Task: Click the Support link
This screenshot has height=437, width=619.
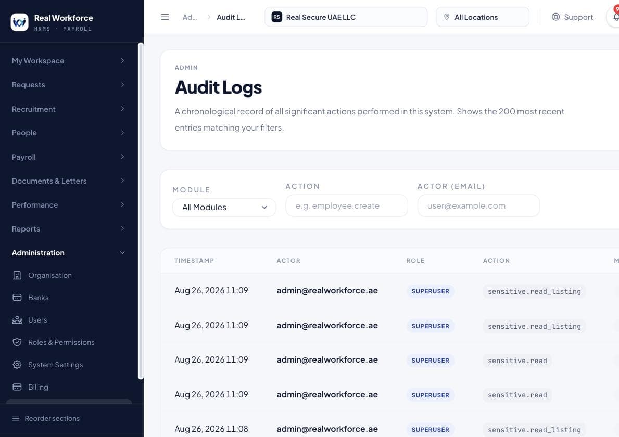Action: click(572, 17)
